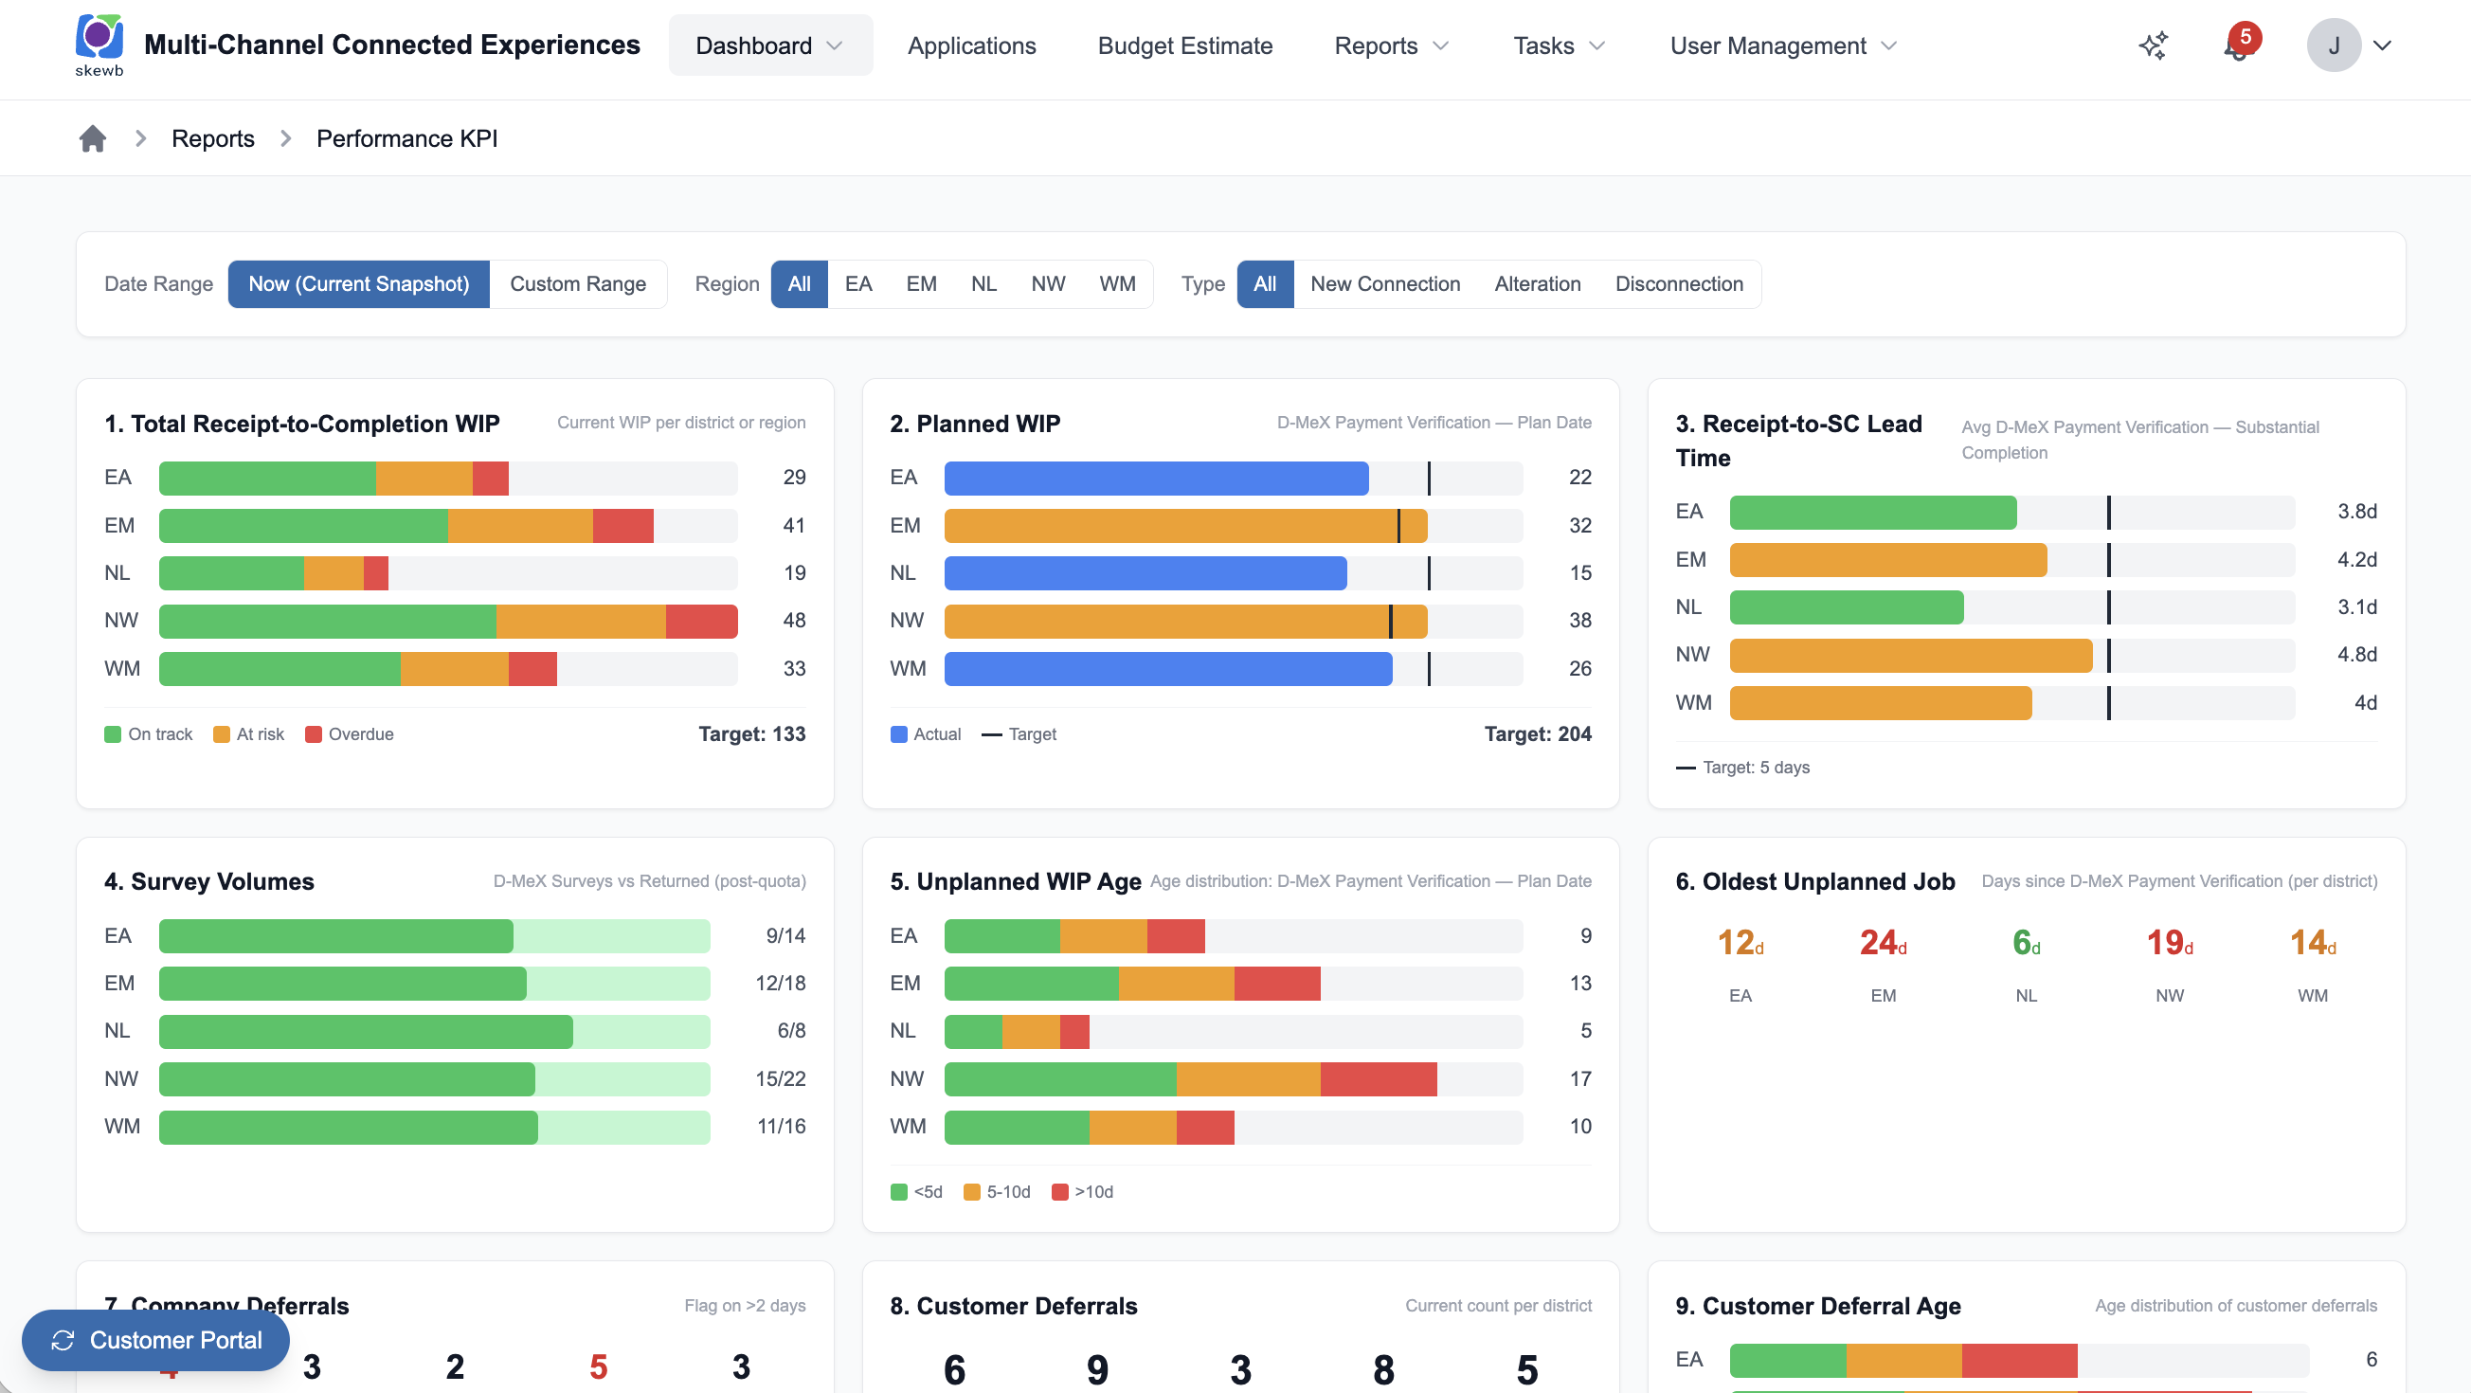Viewport: 2471px width, 1393px height.
Task: Click the EA bar in Receipt-to-SC Lead Time
Action: [x=1872, y=513]
